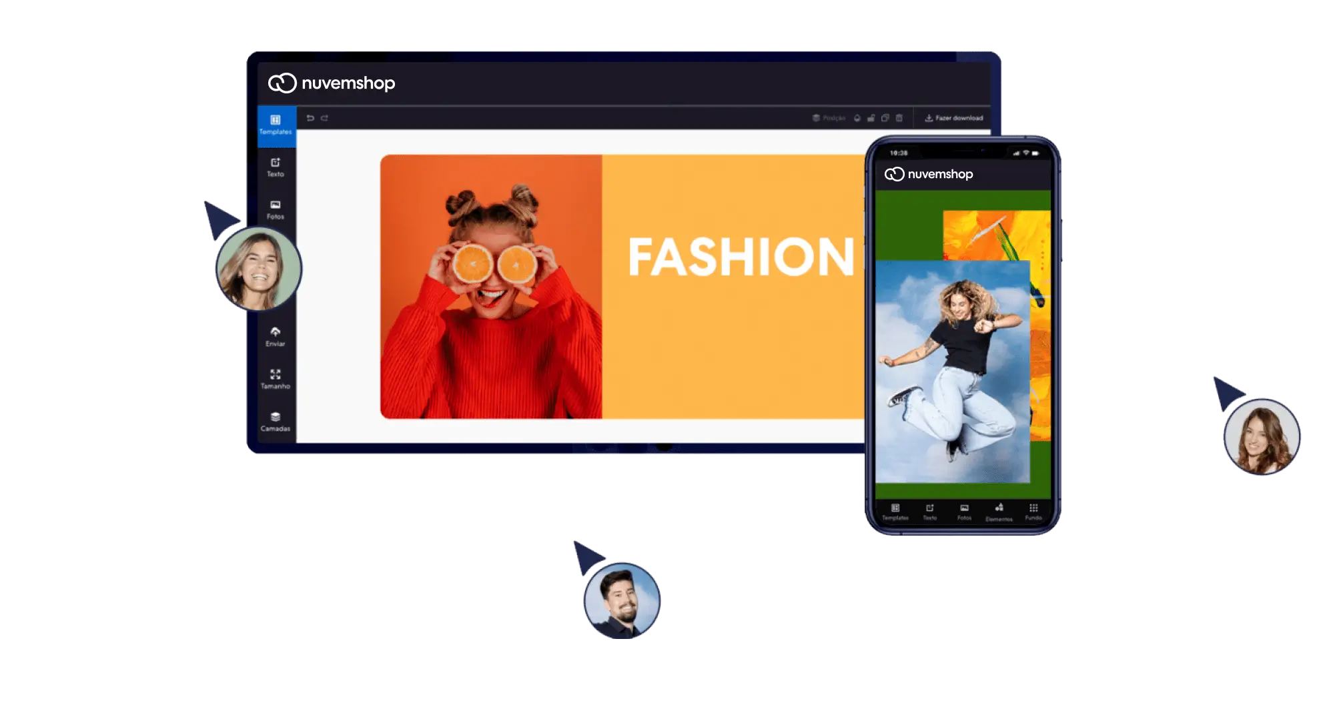Click the curly-haired woman avatar beside the phone
Screen dimensions: 1321x707
click(x=1262, y=437)
